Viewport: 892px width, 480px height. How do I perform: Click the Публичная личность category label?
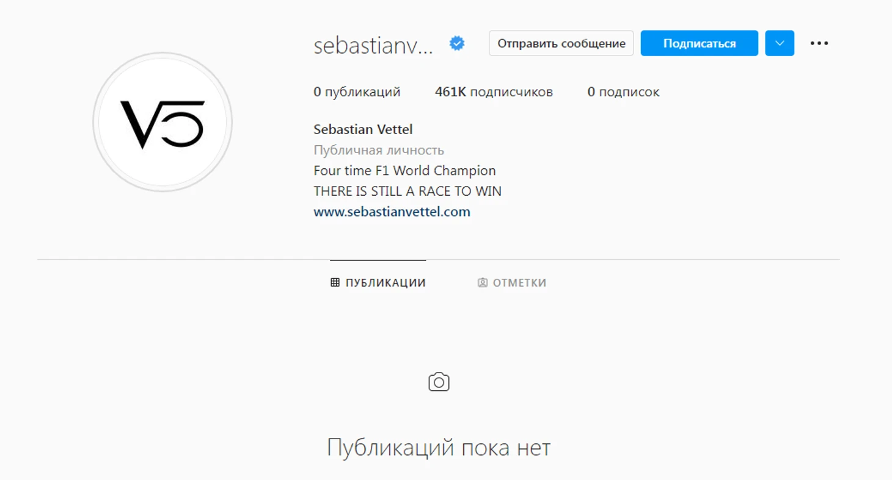point(379,150)
